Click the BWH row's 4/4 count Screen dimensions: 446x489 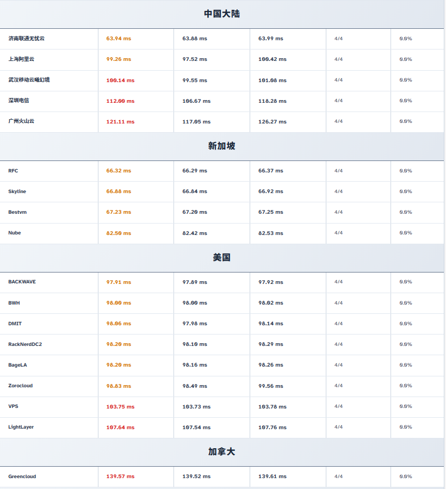(338, 303)
